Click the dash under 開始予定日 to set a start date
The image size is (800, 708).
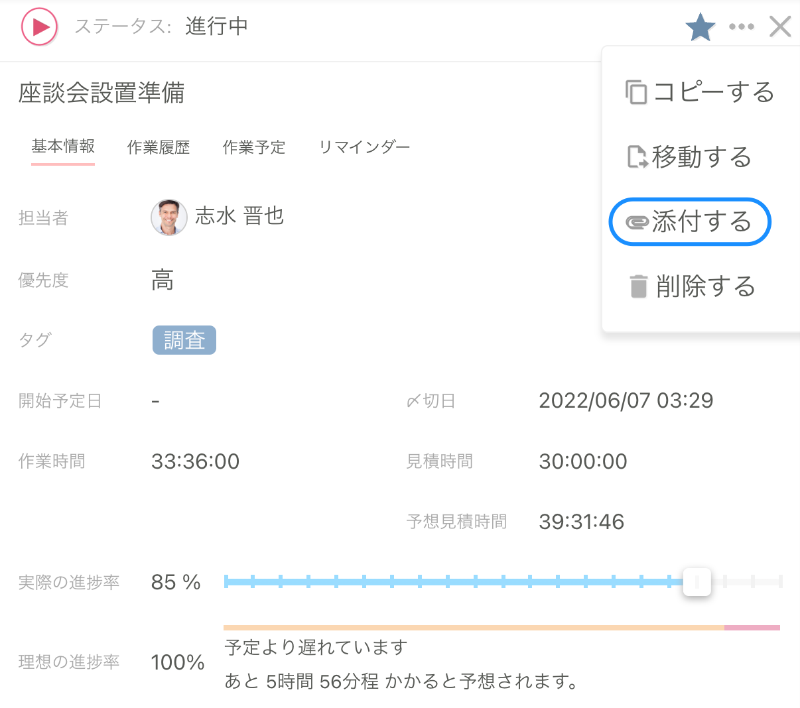[156, 400]
